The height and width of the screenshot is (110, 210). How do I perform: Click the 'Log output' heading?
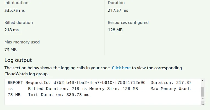18,60
